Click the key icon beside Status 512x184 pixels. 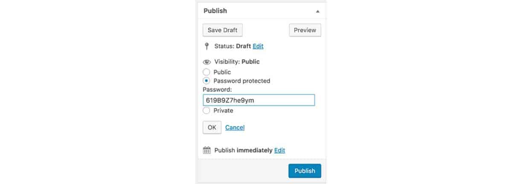point(207,46)
